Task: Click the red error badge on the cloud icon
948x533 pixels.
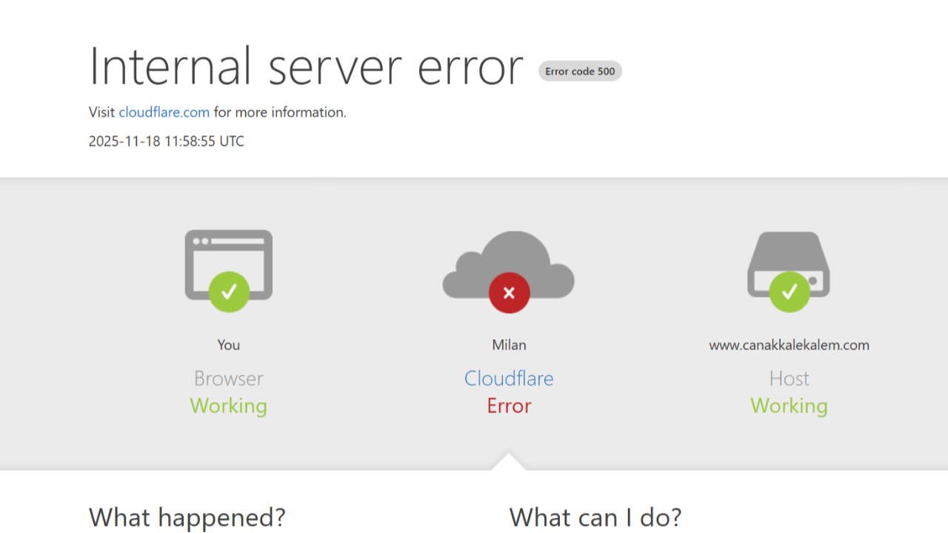Action: (x=509, y=292)
